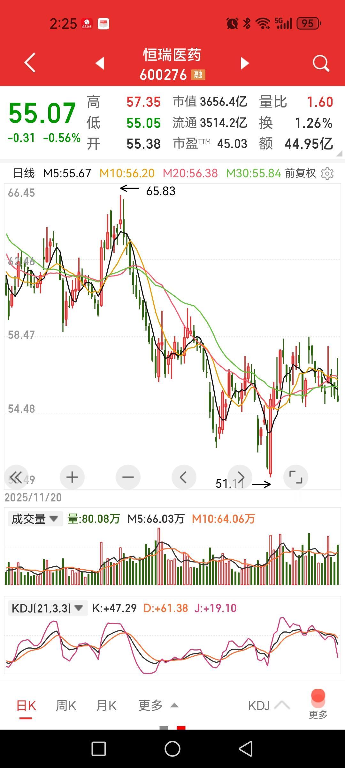
Task: Select the 周K tab
Action: [x=66, y=706]
